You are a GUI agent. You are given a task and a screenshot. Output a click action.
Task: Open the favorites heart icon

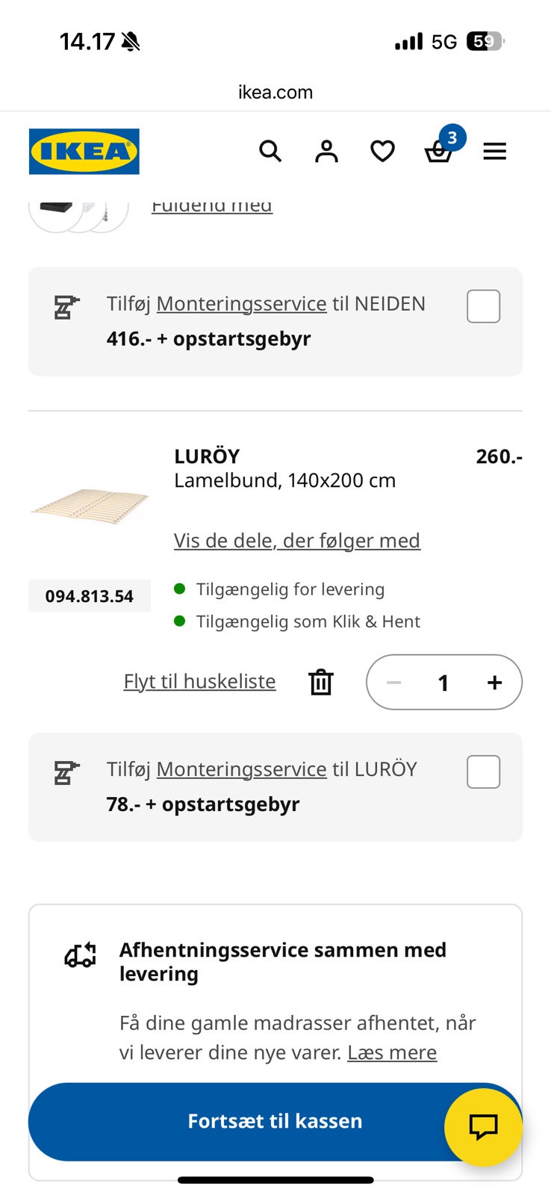382,152
